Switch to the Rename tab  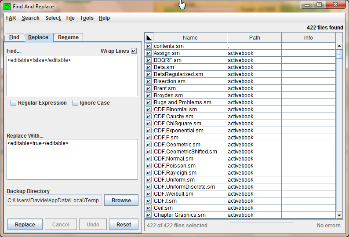[x=68, y=37]
